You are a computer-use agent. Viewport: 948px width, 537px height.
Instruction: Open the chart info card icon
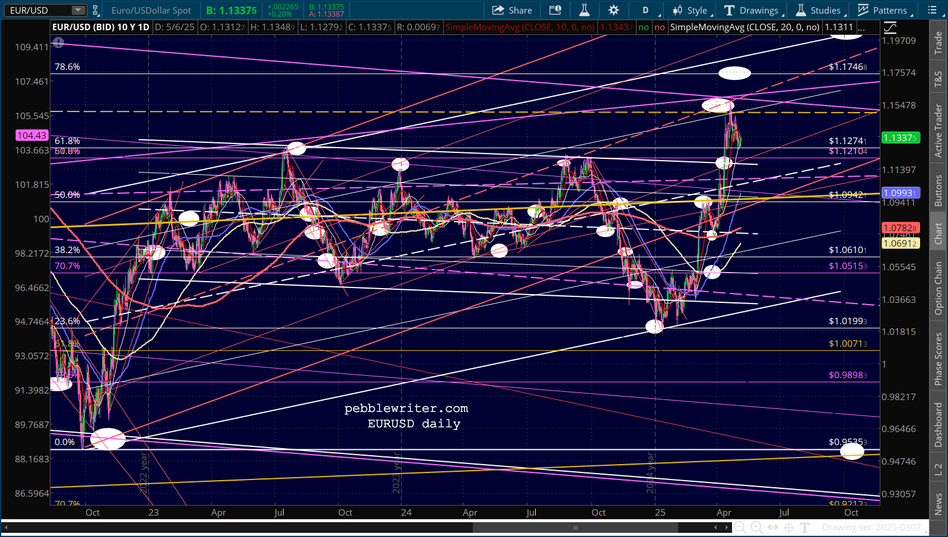[555, 10]
